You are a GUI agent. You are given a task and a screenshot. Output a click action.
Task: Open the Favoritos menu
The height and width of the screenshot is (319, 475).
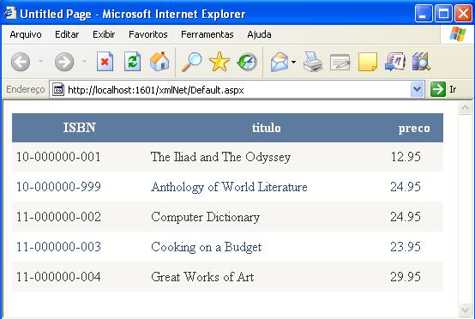(x=147, y=34)
